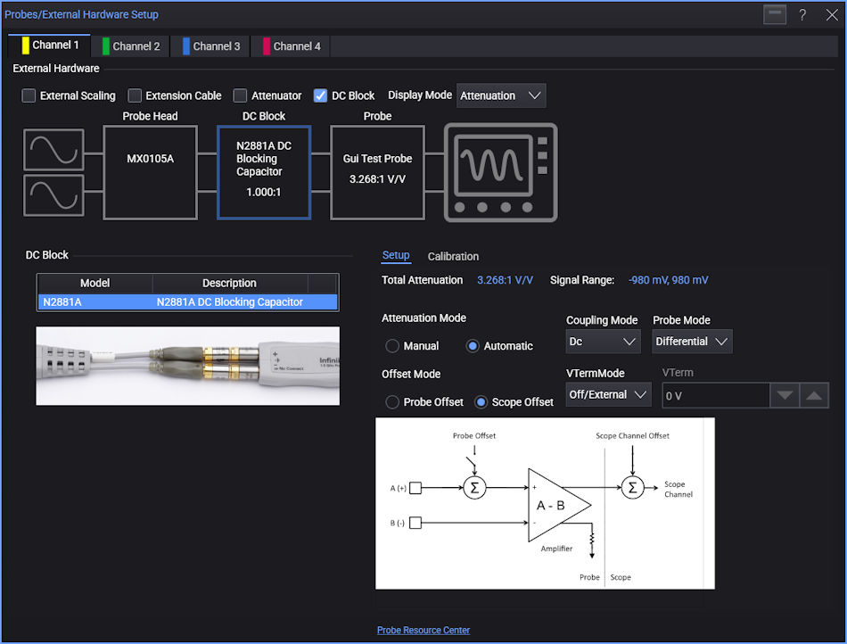This screenshot has height=644, width=847.
Task: Select the N2881A row in DC Block table
Action: 187,302
